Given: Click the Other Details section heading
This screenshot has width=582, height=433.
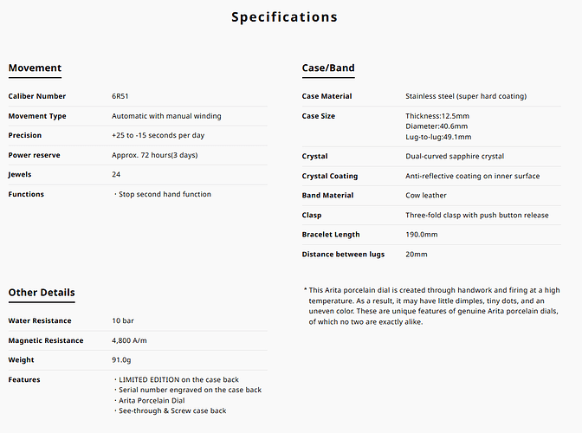Looking at the screenshot, I should tap(42, 293).
